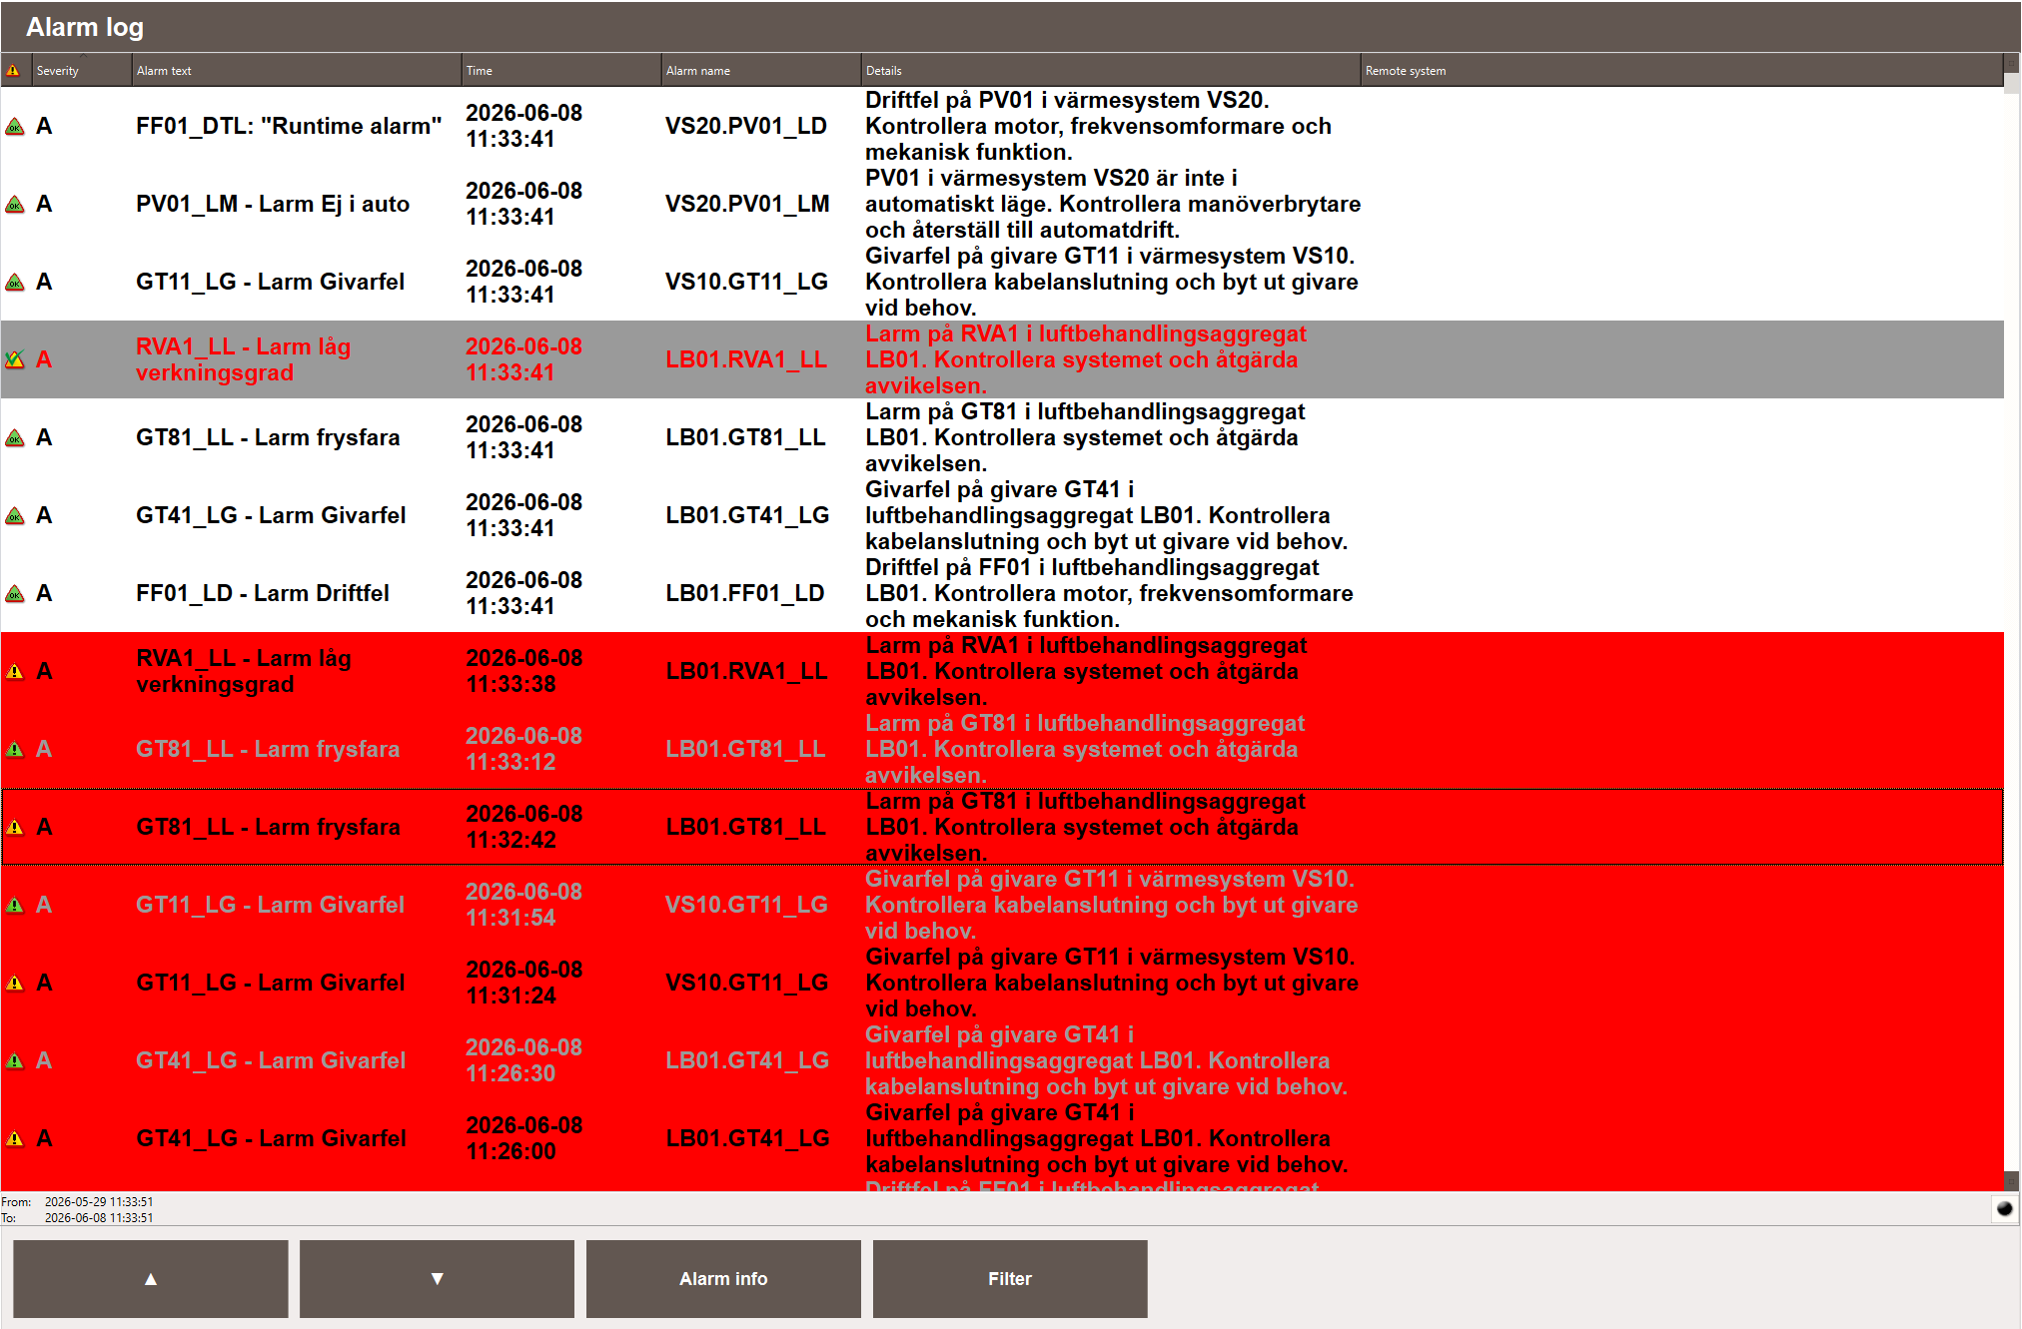
Task: Select time cell '2026-06-08 11:33:12'
Action: [x=524, y=750]
